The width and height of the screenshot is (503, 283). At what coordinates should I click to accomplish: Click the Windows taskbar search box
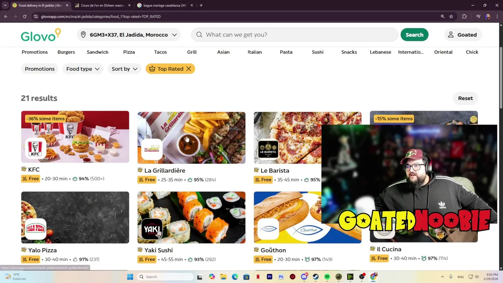tap(165, 277)
